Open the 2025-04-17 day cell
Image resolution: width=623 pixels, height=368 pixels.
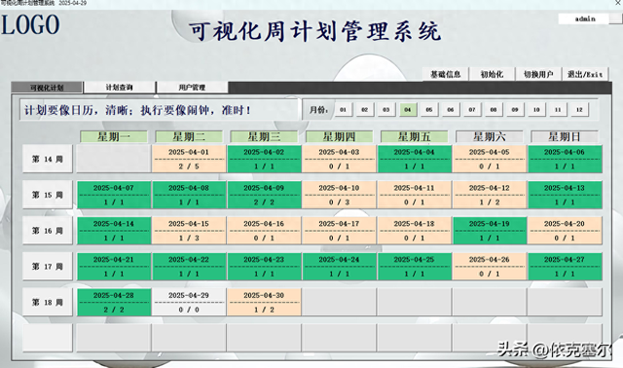[x=339, y=231]
